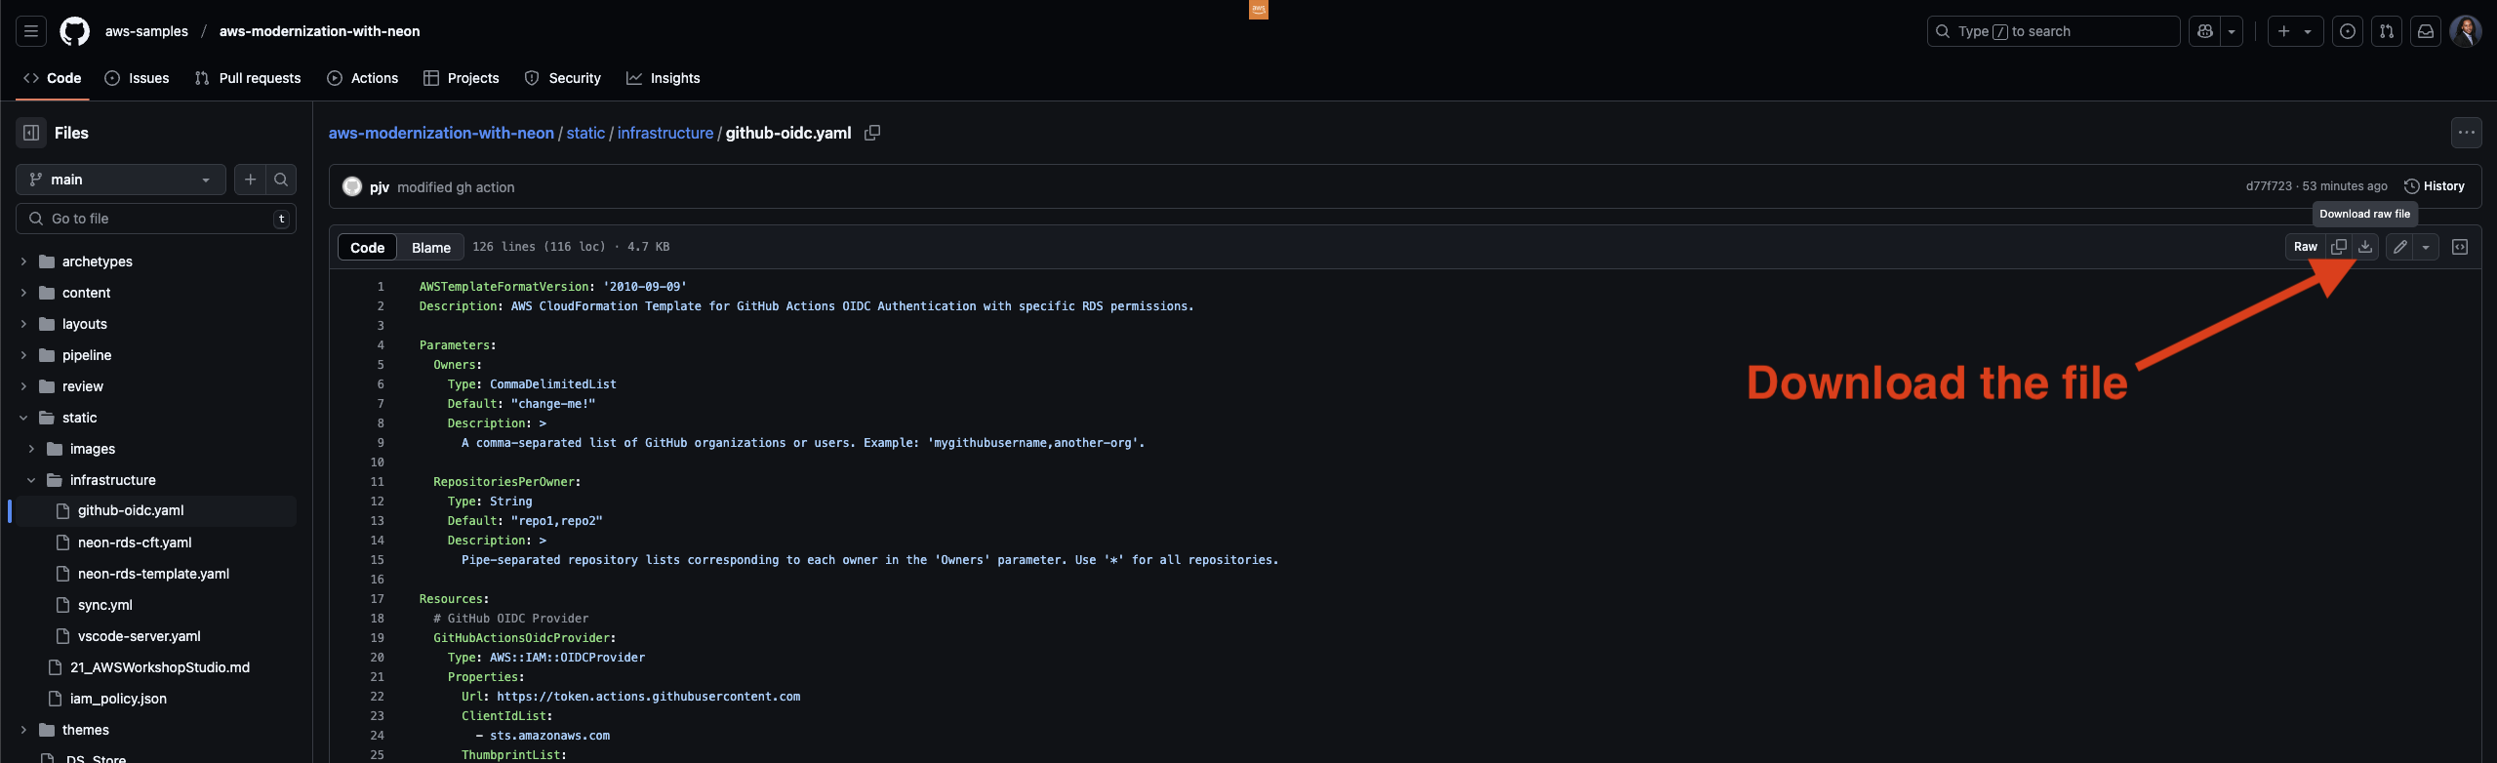This screenshot has width=2497, height=763.
Task: Switch to the Issues tab
Action: [x=137, y=78]
